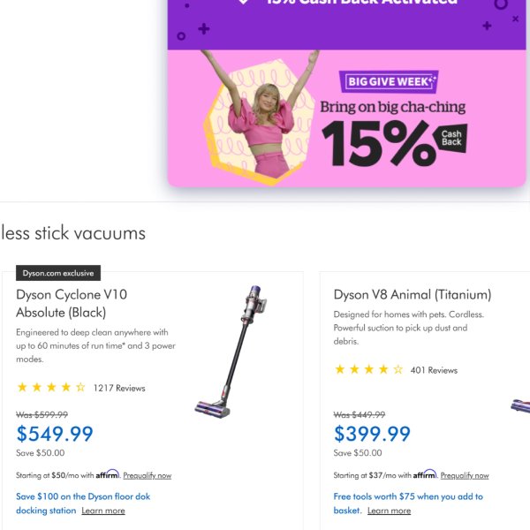
Task: Open the Dyson Cyclone V10 vacuum image
Action: click(231, 352)
